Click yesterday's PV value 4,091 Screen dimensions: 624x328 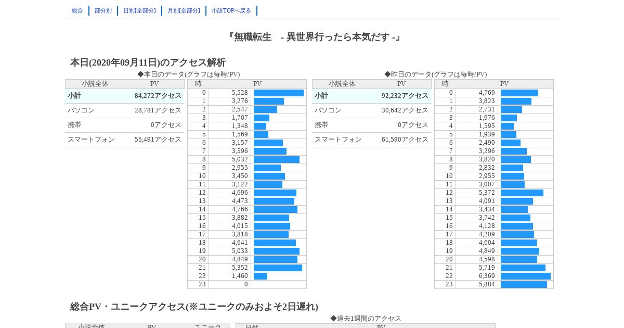click(x=487, y=201)
